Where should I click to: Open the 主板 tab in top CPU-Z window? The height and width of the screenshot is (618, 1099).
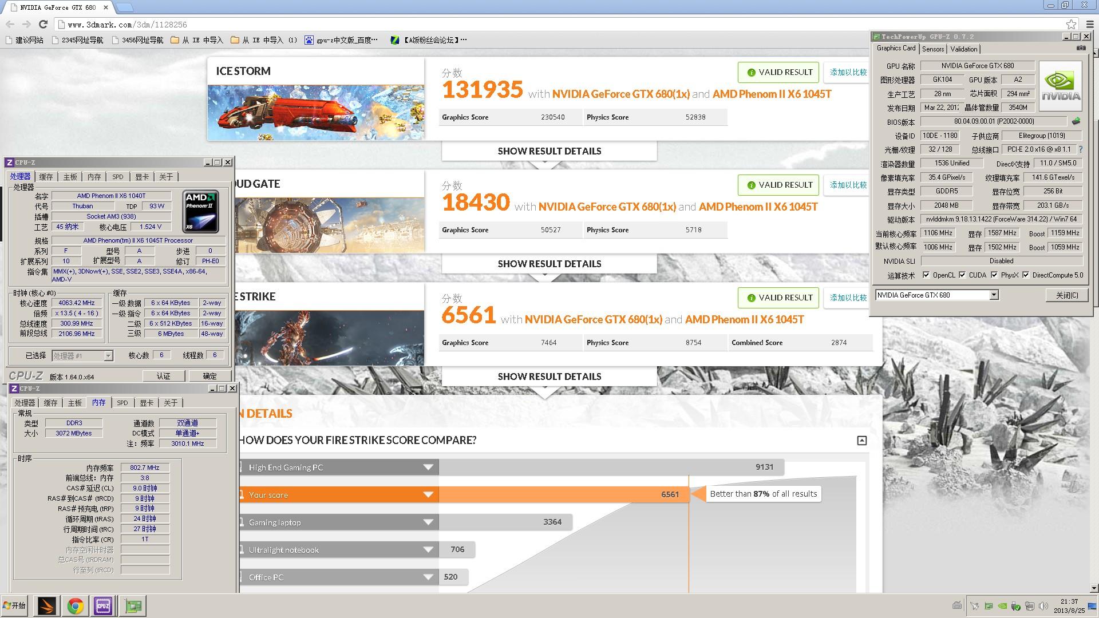coord(70,177)
